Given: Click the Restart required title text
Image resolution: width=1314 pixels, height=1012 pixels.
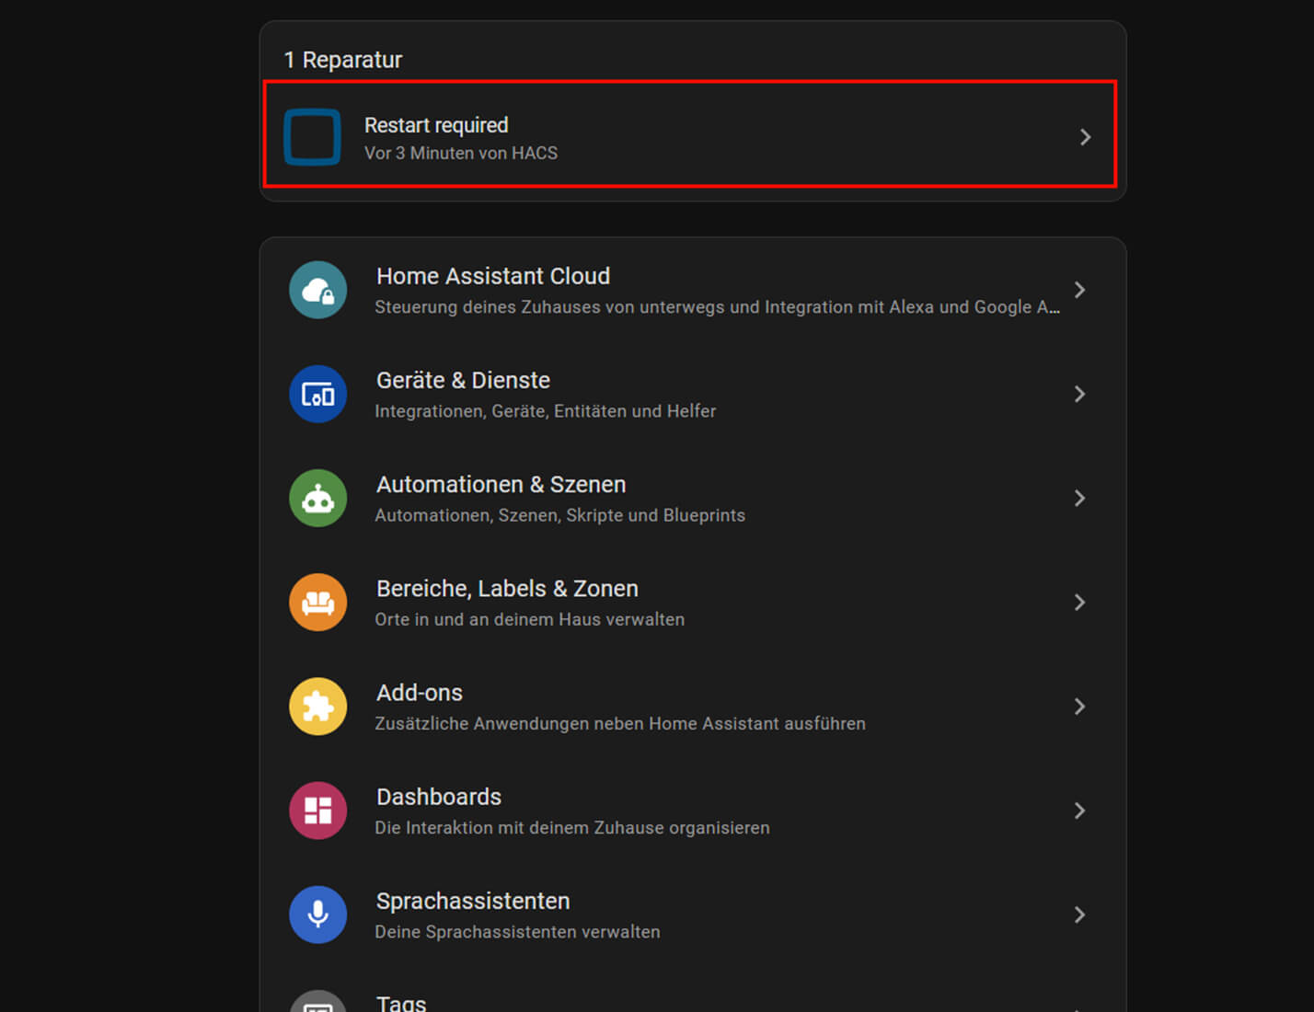Looking at the screenshot, I should pyautogui.click(x=436, y=125).
